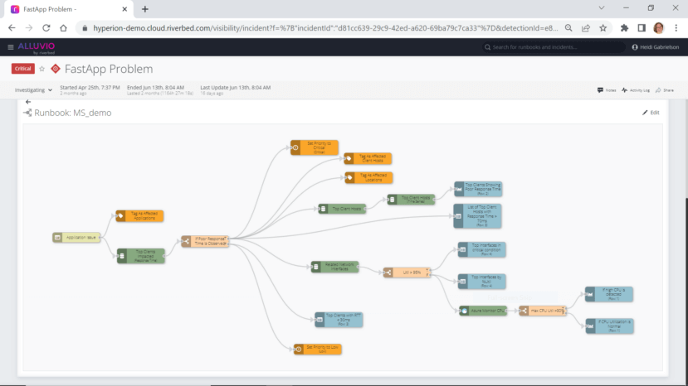Click Edit to modify the runbook
The image size is (688, 386).
point(651,113)
